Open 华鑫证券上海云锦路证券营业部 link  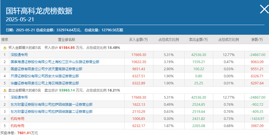tap(45, 83)
